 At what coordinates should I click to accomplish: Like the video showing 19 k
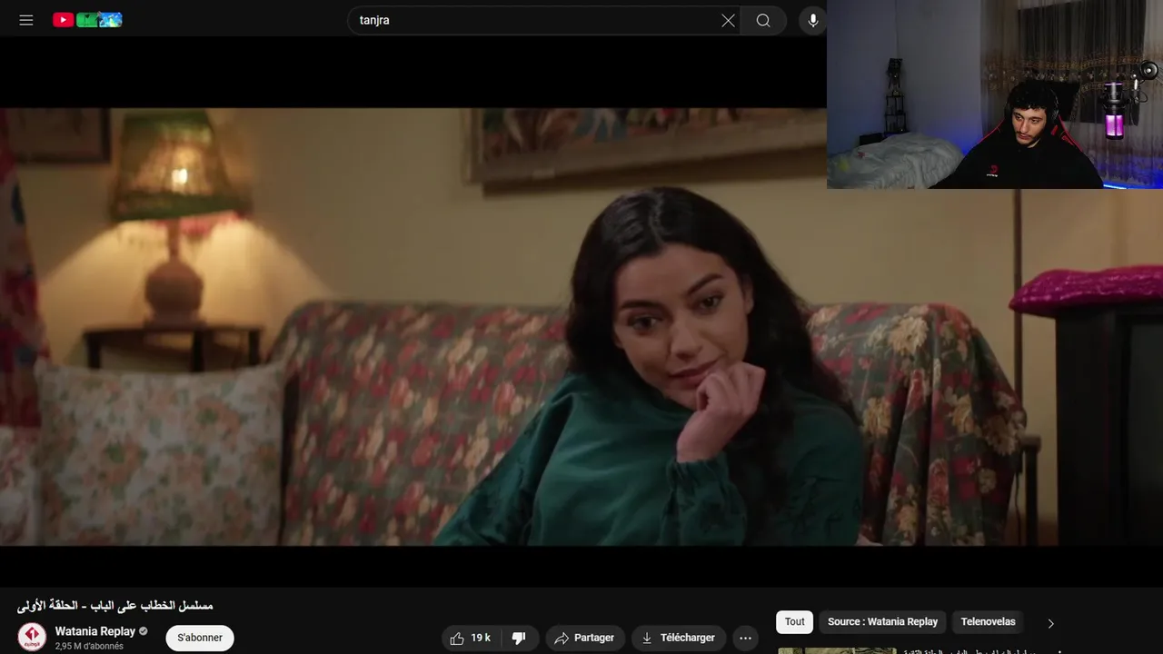(471, 638)
